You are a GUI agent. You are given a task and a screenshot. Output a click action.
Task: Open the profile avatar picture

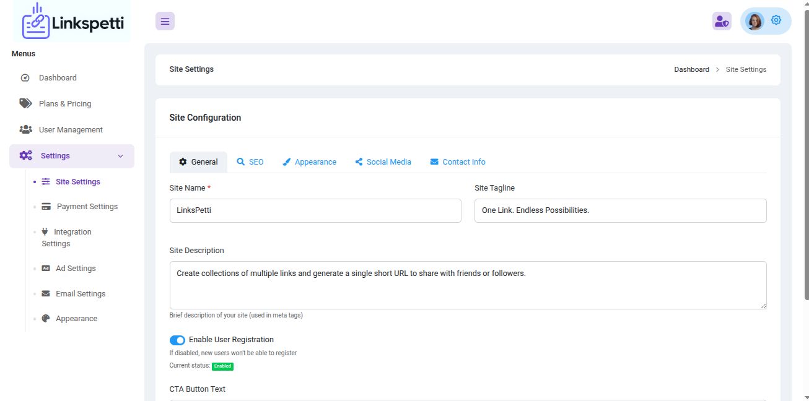point(754,21)
